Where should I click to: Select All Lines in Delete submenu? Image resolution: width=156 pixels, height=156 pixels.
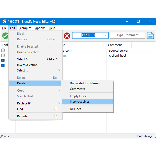[87, 109]
